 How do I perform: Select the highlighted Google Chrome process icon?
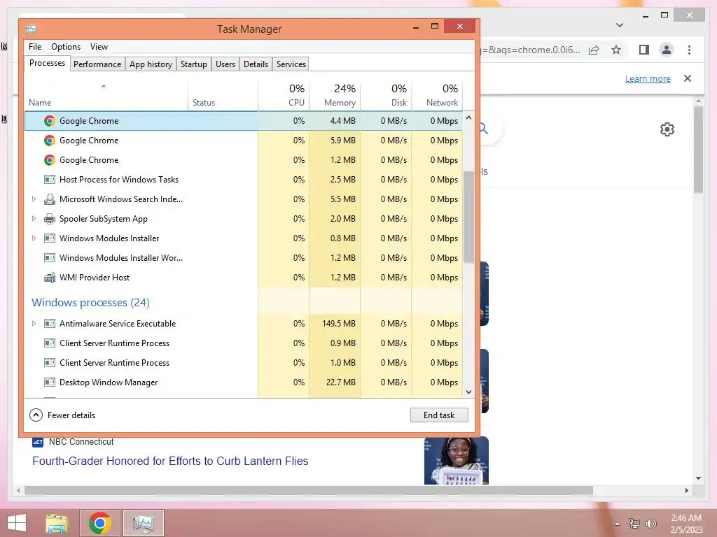[x=50, y=121]
